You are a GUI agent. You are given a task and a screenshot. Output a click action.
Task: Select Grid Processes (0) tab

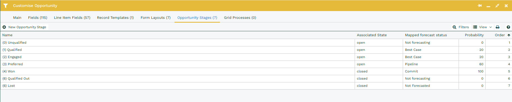click(240, 17)
